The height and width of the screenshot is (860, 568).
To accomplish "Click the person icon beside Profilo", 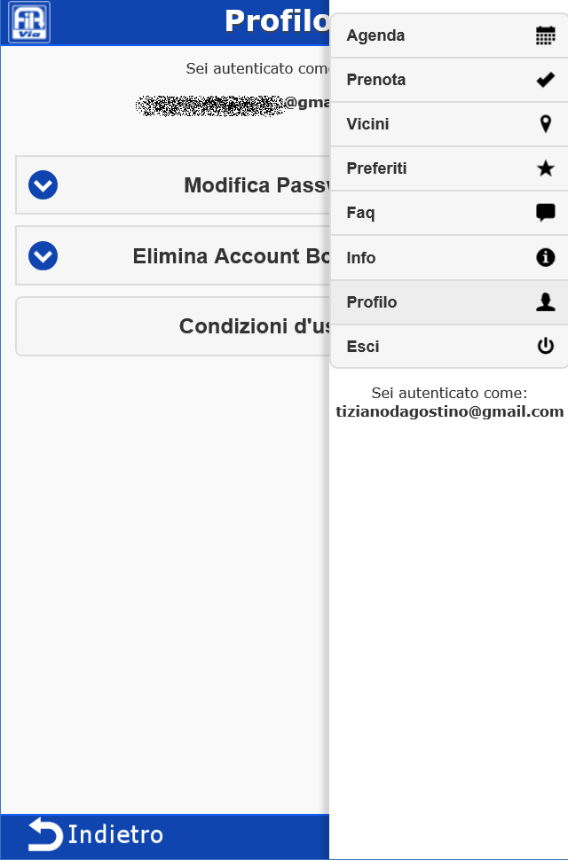I will [546, 302].
